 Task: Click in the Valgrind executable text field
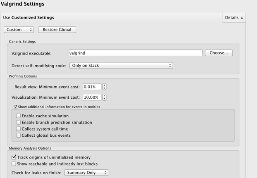[x=136, y=53]
